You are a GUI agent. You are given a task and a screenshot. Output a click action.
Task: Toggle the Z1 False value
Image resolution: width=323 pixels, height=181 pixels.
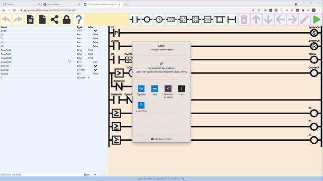tap(95, 38)
